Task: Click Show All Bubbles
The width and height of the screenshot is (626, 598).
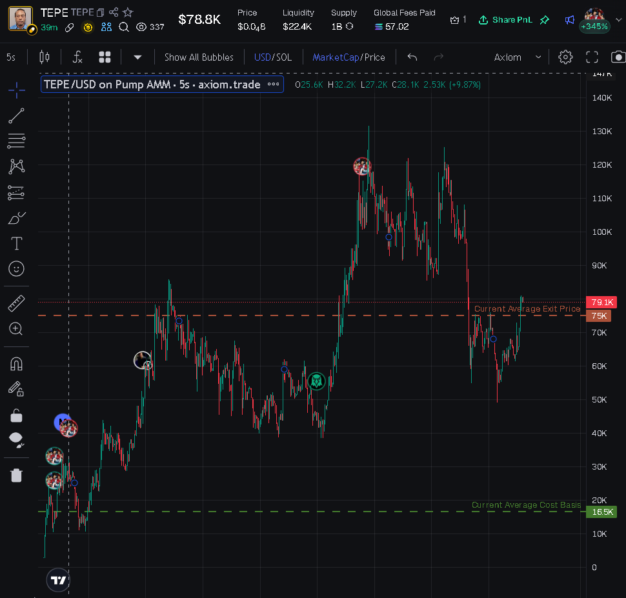Action: click(199, 57)
